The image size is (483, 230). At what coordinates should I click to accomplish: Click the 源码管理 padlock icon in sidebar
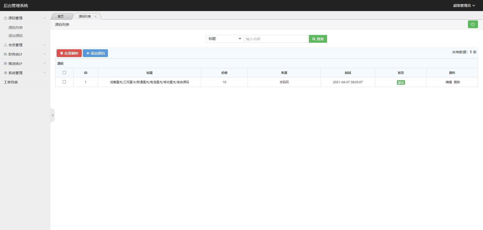(5, 18)
